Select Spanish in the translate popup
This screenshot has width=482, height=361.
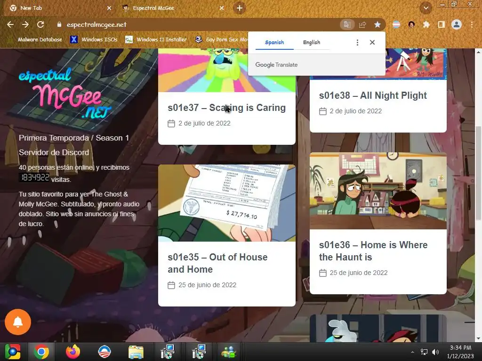pyautogui.click(x=274, y=42)
